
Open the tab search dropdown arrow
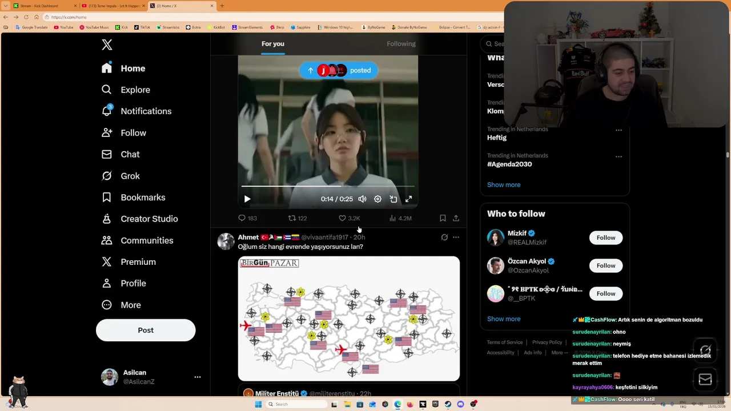tap(5, 6)
